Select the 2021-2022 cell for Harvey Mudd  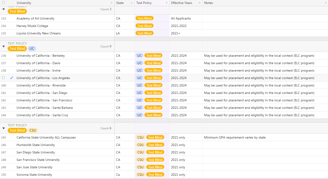click(186, 26)
